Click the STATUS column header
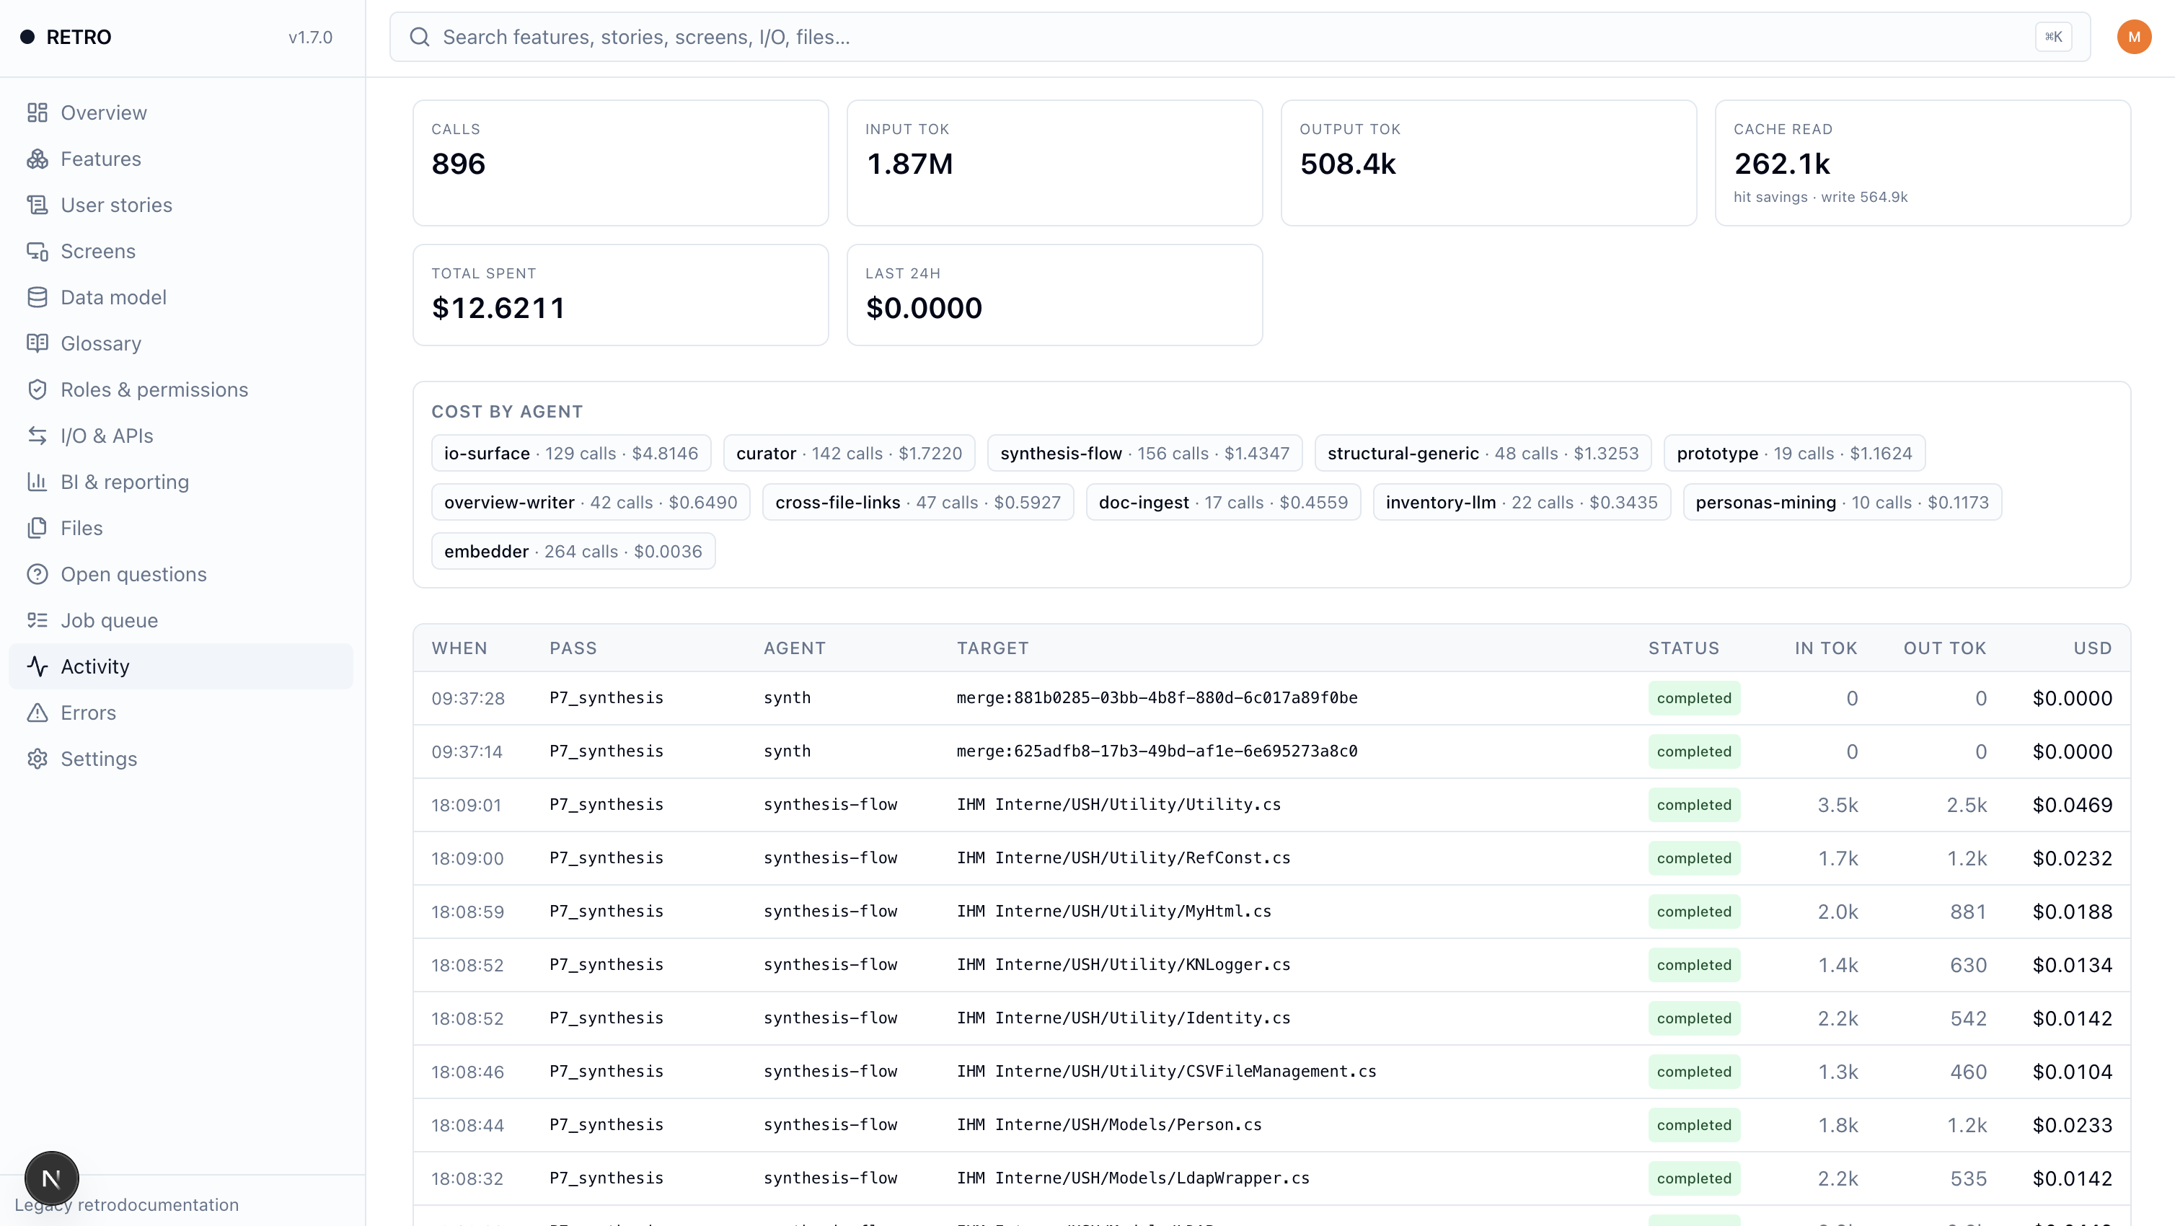This screenshot has width=2175, height=1226. (1684, 648)
